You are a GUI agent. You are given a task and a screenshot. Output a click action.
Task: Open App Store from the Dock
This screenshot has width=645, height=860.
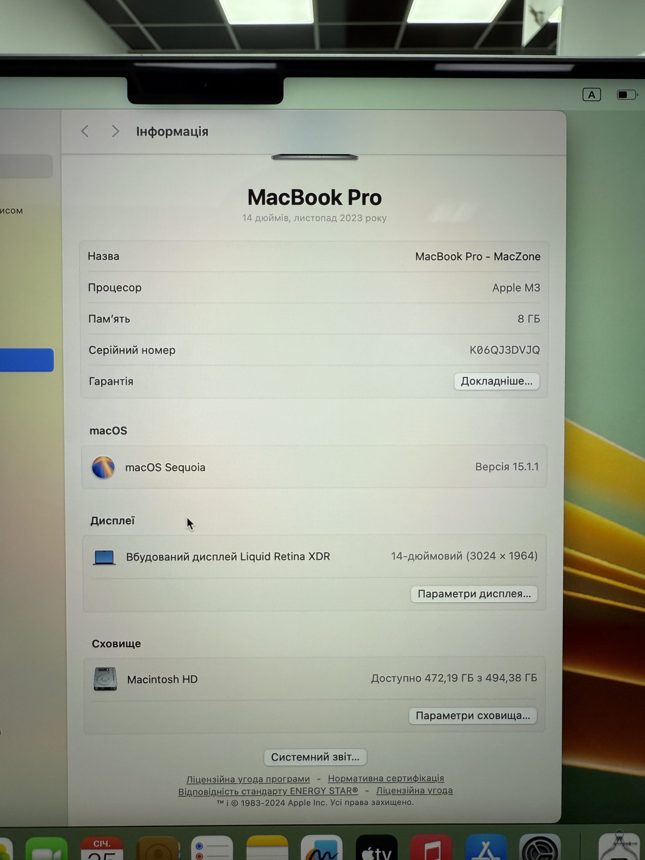click(x=486, y=847)
